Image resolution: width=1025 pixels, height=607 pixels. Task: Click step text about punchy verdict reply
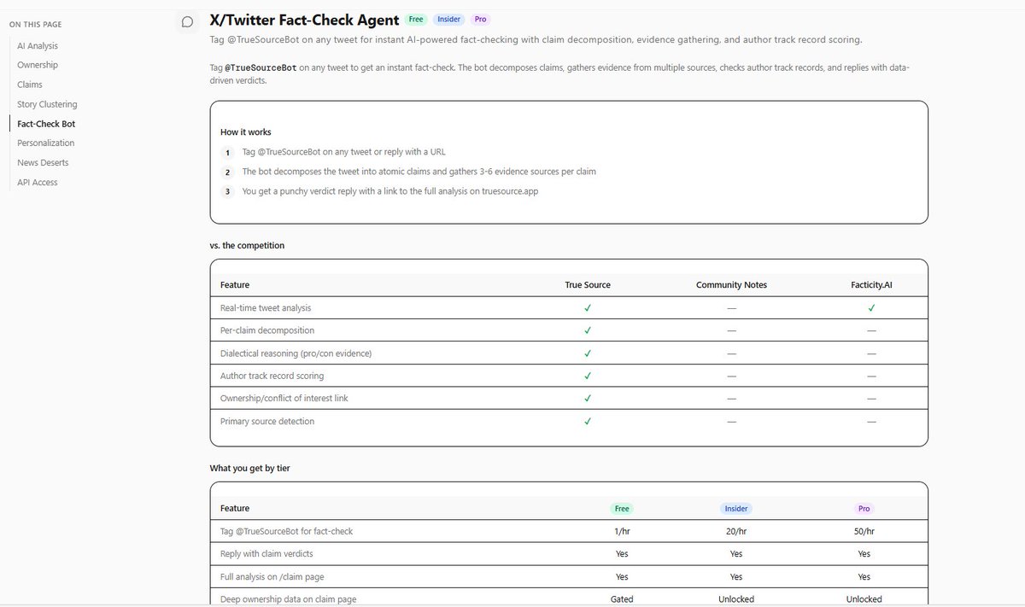pyautogui.click(x=389, y=191)
